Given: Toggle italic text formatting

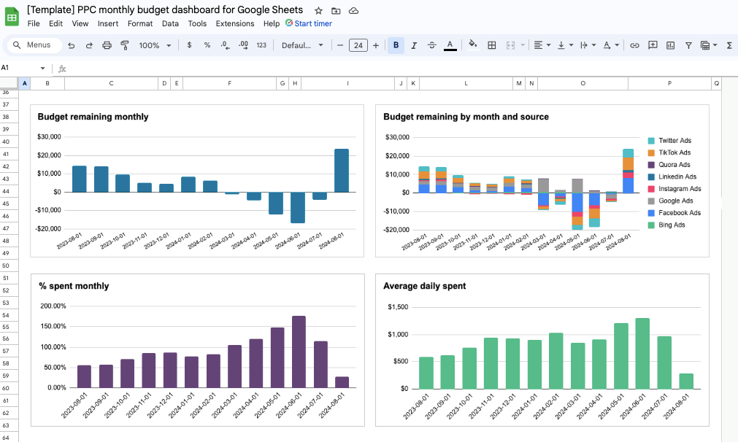Looking at the screenshot, I should (414, 45).
